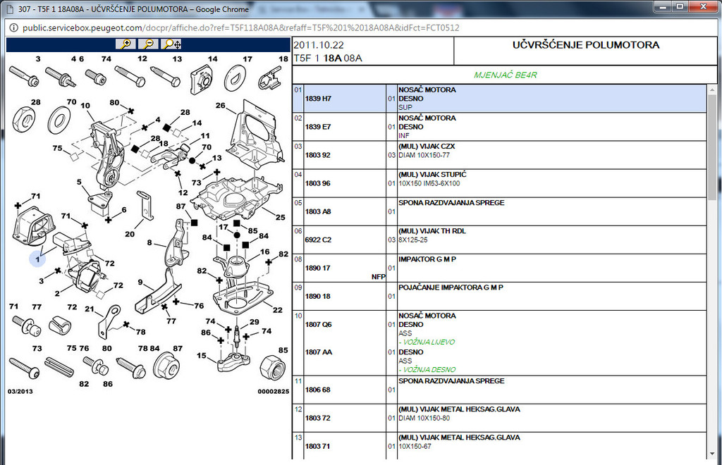Click the long screw drawing numbered 73

pyautogui.click(x=25, y=369)
